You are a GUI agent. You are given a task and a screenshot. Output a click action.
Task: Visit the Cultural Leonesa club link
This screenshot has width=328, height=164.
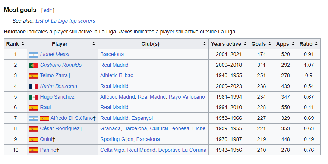pos(170,128)
